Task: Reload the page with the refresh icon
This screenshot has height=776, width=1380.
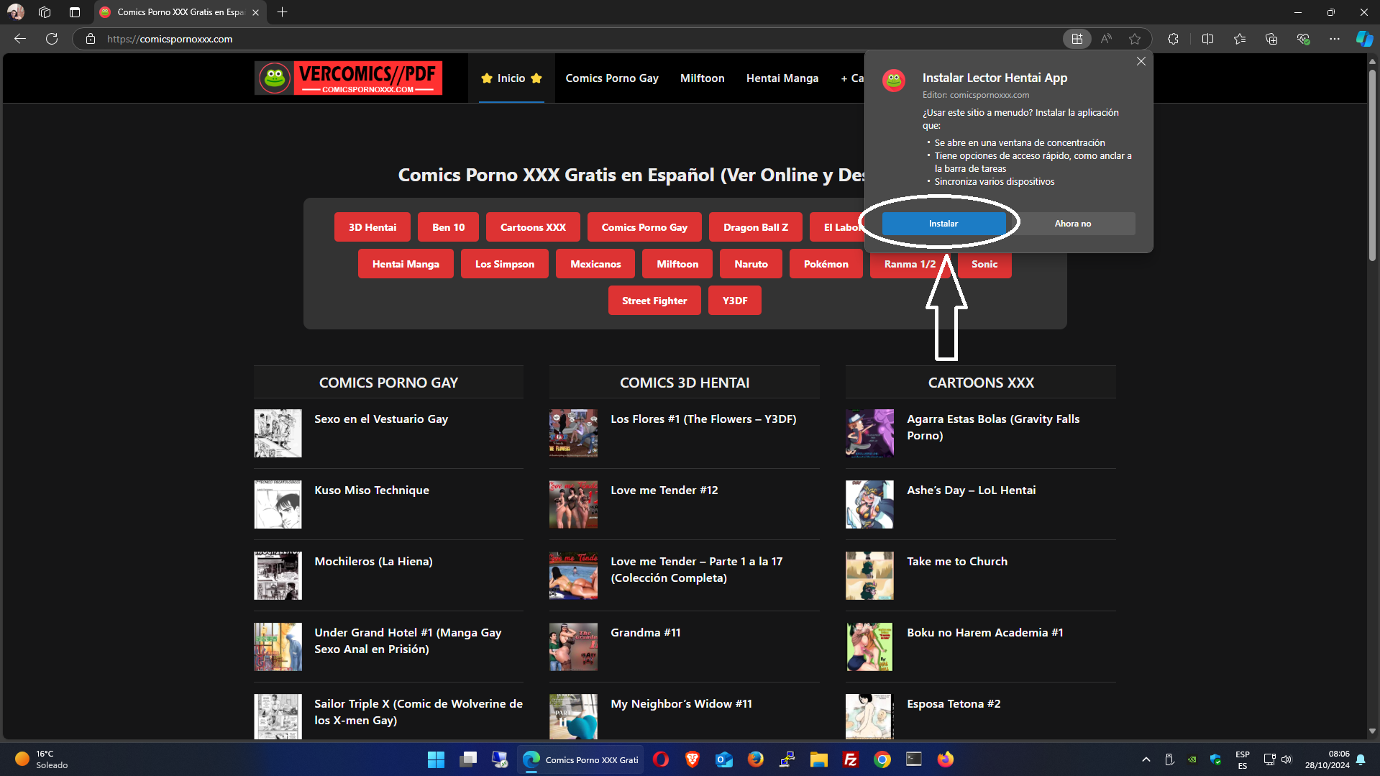Action: click(52, 39)
